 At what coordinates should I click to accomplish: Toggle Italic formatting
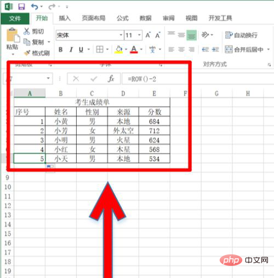pyautogui.click(x=71, y=49)
